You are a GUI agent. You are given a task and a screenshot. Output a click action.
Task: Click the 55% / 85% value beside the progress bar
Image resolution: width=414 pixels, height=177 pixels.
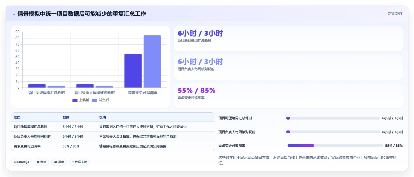(394, 146)
